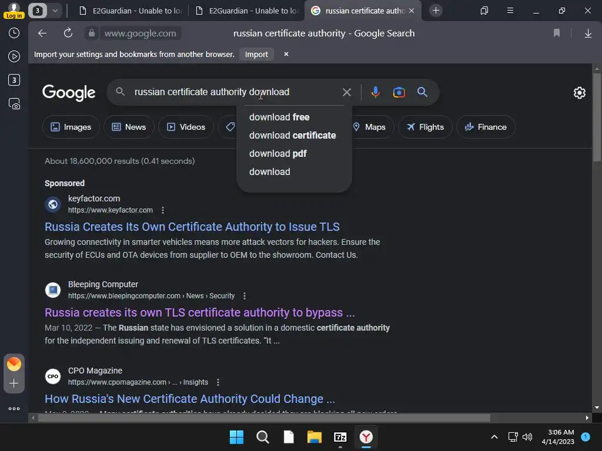
Task: Go back to previous page
Action: tap(42, 33)
